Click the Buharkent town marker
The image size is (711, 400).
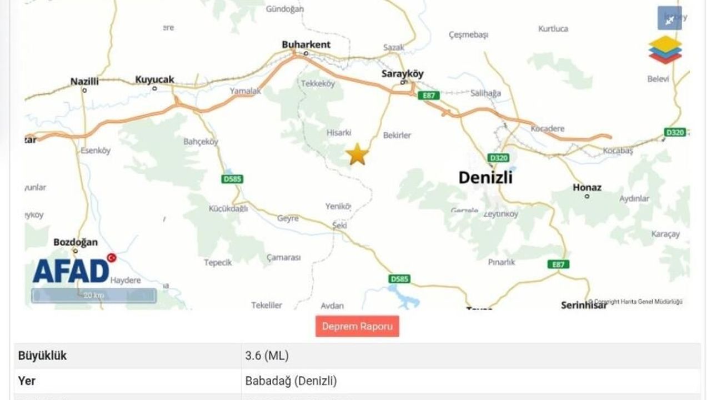[x=306, y=54]
